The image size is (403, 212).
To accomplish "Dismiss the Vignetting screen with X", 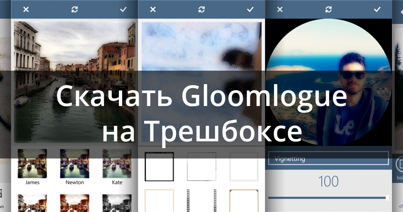I will coord(280,9).
